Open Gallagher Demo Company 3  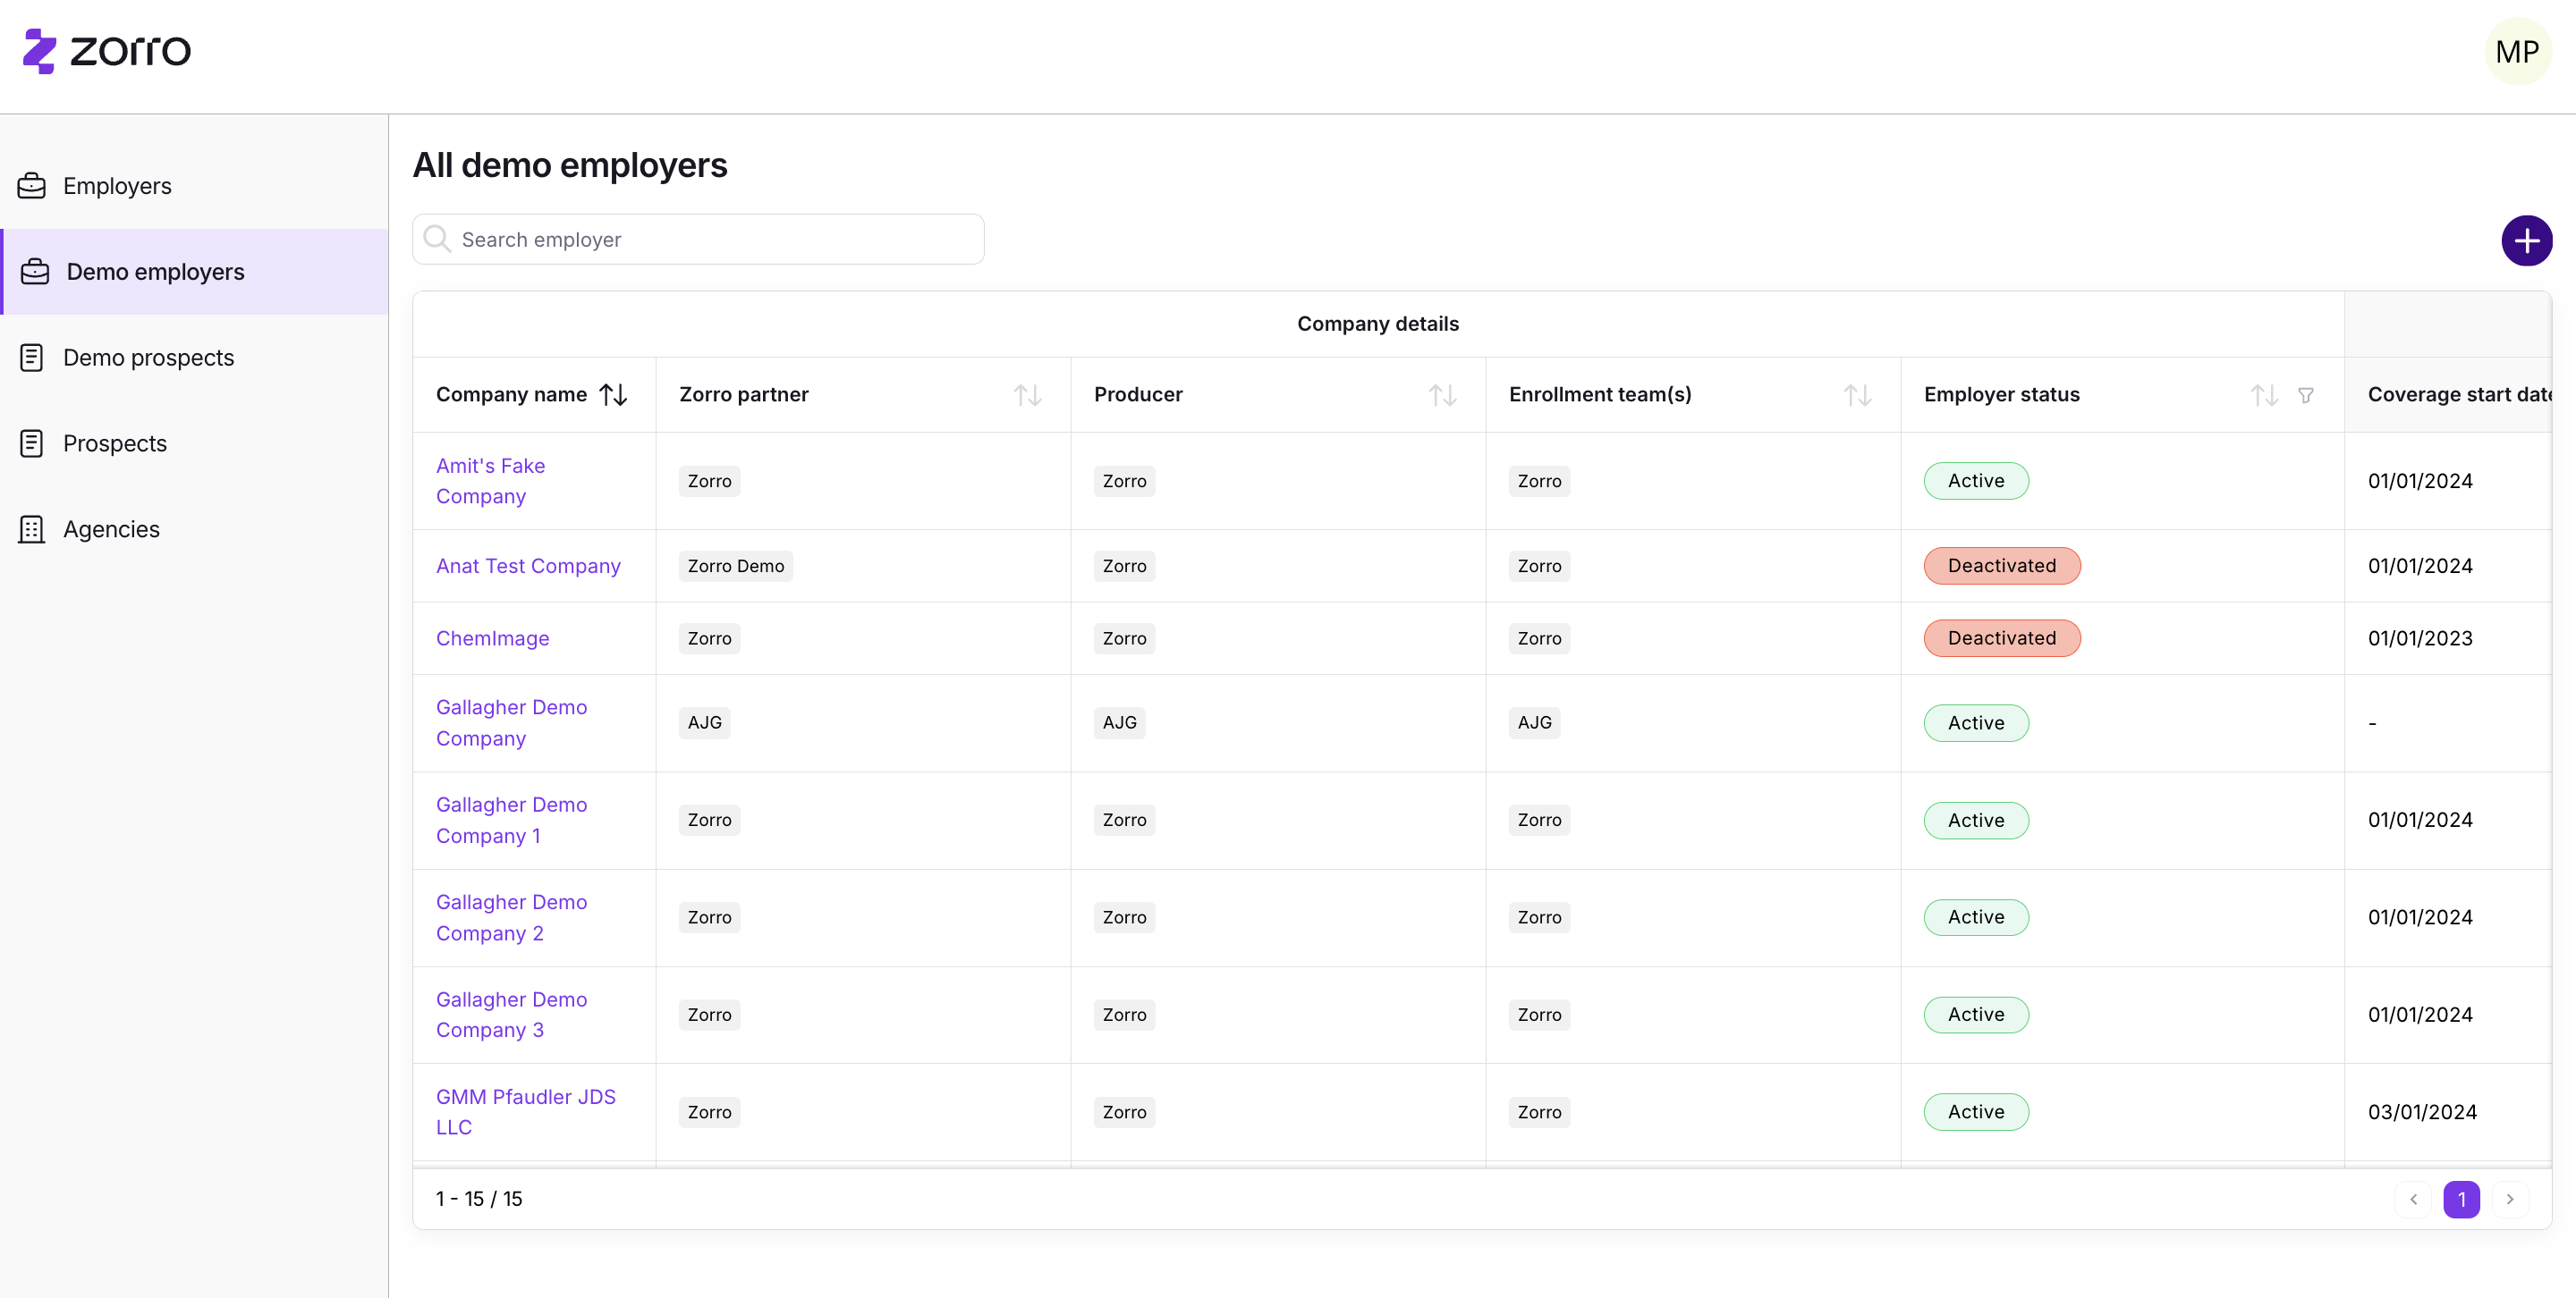pyautogui.click(x=511, y=1015)
